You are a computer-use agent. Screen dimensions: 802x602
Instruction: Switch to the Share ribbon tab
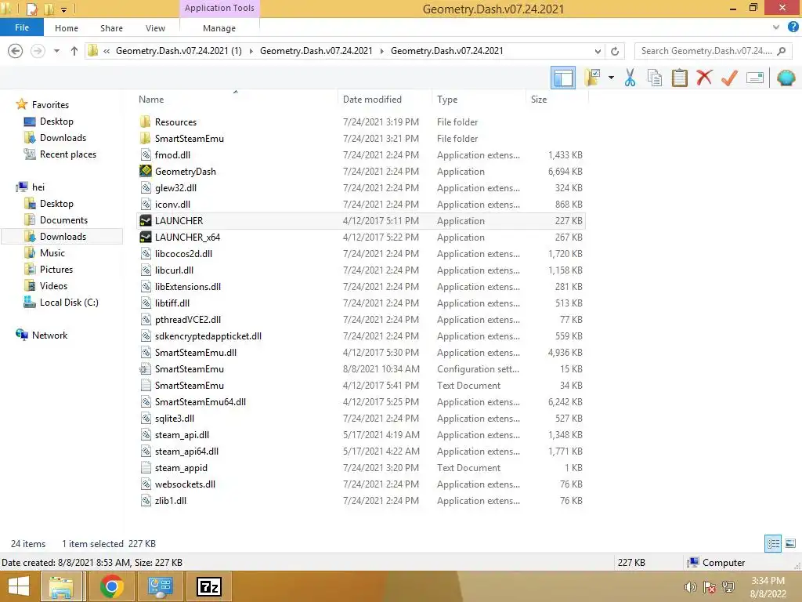[x=111, y=28]
